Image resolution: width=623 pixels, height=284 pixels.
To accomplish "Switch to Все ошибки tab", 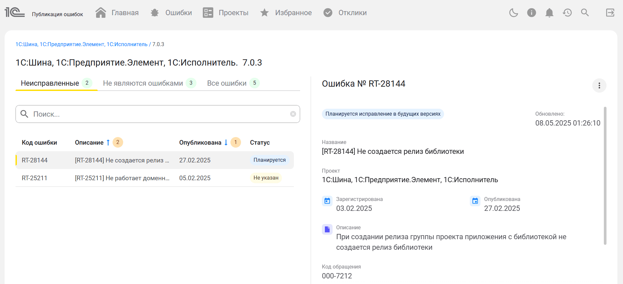I will [233, 83].
